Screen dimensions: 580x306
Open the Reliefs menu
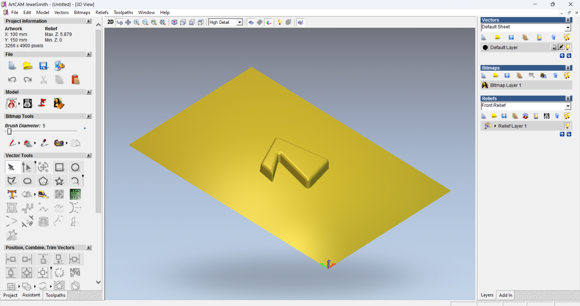102,12
